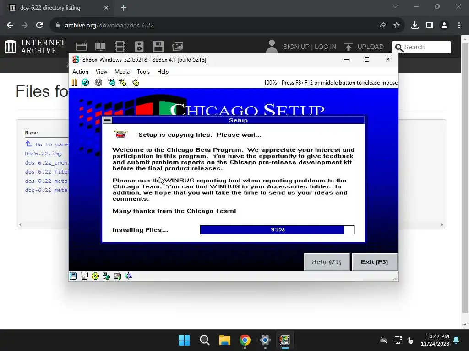Click the Name column header
The width and height of the screenshot is (469, 351).
click(32, 133)
